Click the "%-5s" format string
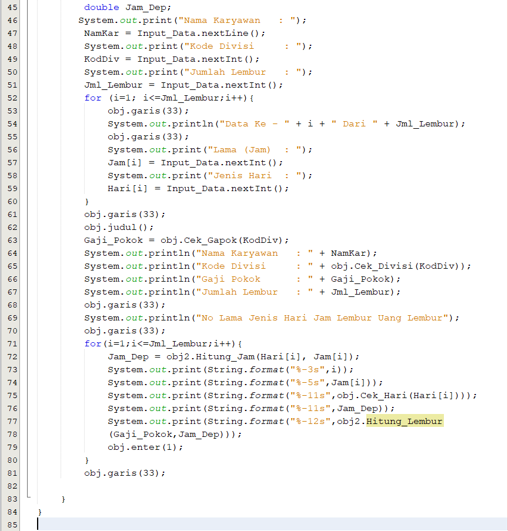508x531 pixels. pos(308,382)
